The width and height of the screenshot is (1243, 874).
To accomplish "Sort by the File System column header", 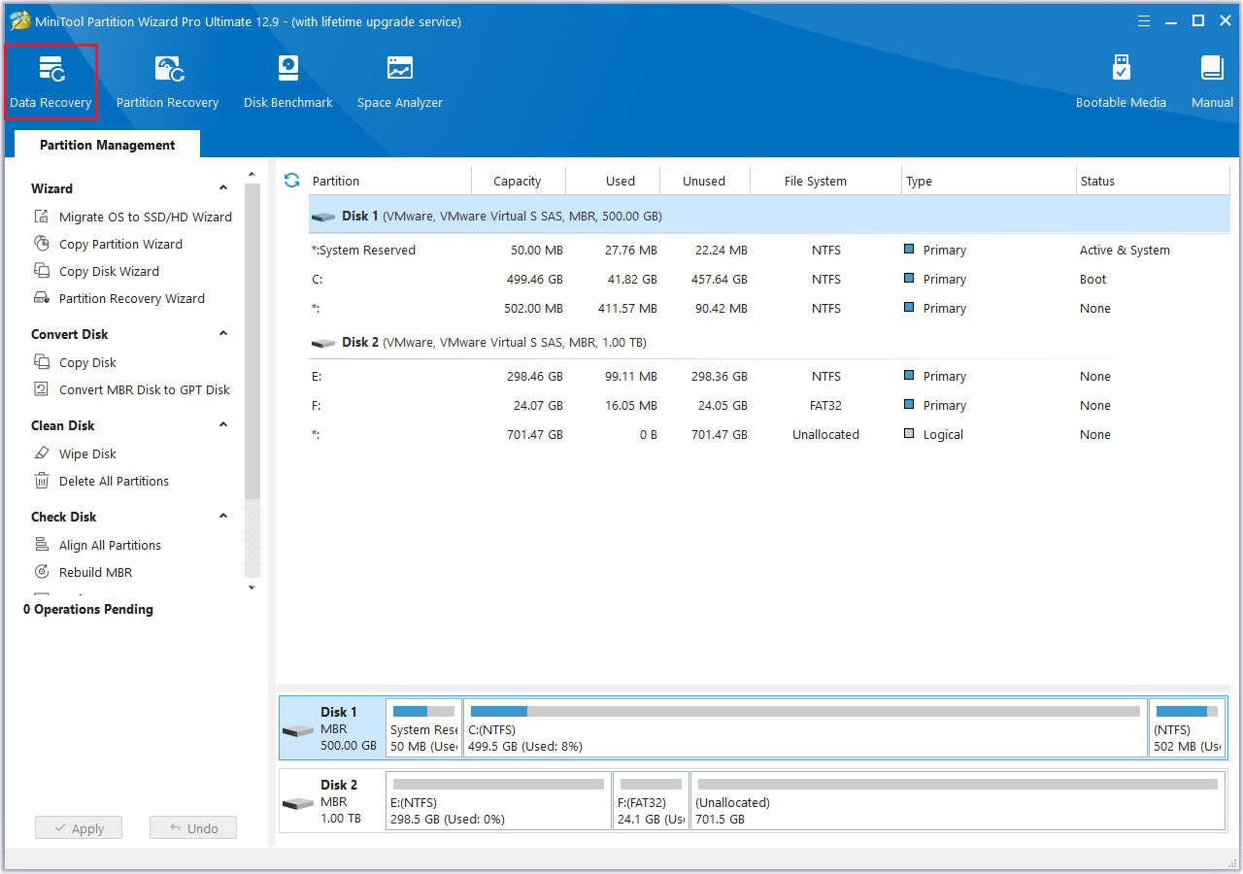I will pos(826,181).
